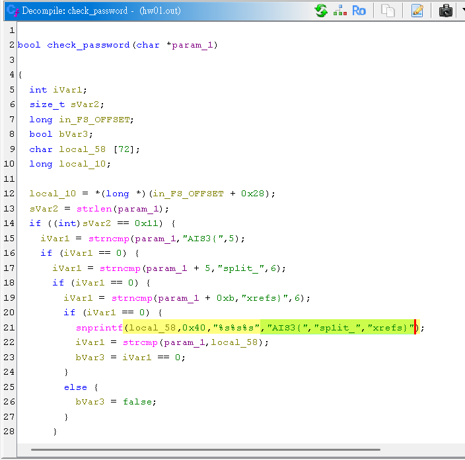Click the bool return type on line 2
The height and width of the screenshot is (460, 465).
(x=29, y=45)
